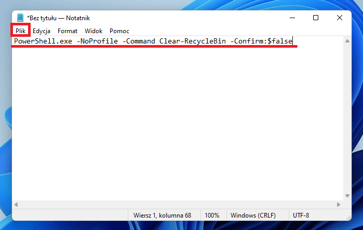The height and width of the screenshot is (230, 363).
Task: Click the UTF-8 encoding status entry
Action: [301, 215]
